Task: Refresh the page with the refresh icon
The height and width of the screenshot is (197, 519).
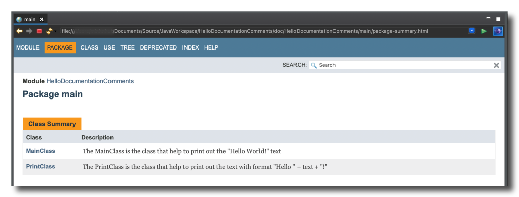Action: point(49,31)
